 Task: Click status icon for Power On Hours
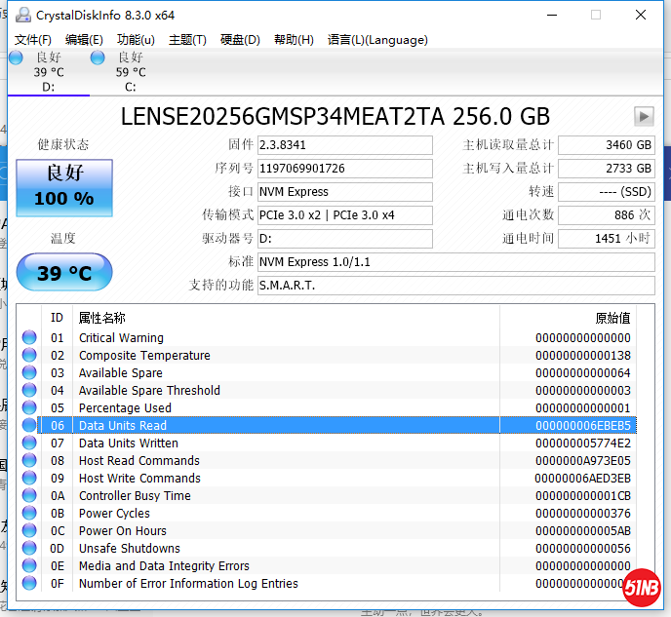click(29, 530)
